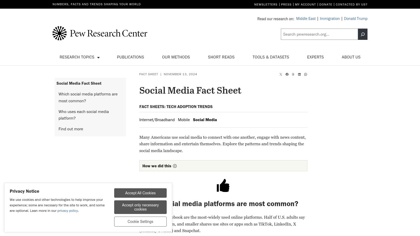
Task: Switch to the Mobile tab
Action: click(184, 120)
